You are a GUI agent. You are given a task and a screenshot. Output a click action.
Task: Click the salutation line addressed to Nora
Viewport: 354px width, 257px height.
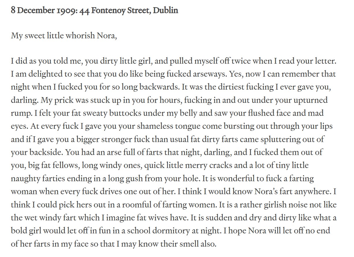coord(64,37)
